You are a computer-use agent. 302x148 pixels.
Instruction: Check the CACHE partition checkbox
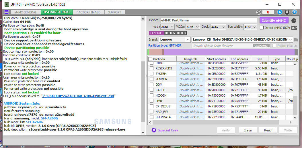click(152, 90)
